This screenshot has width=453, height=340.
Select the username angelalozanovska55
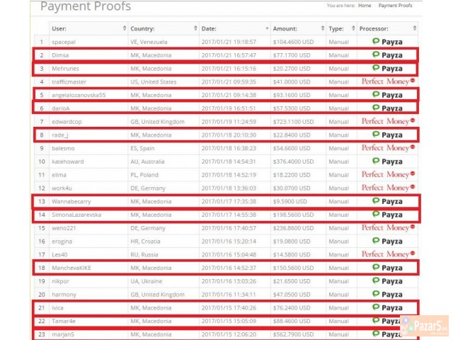(79, 95)
